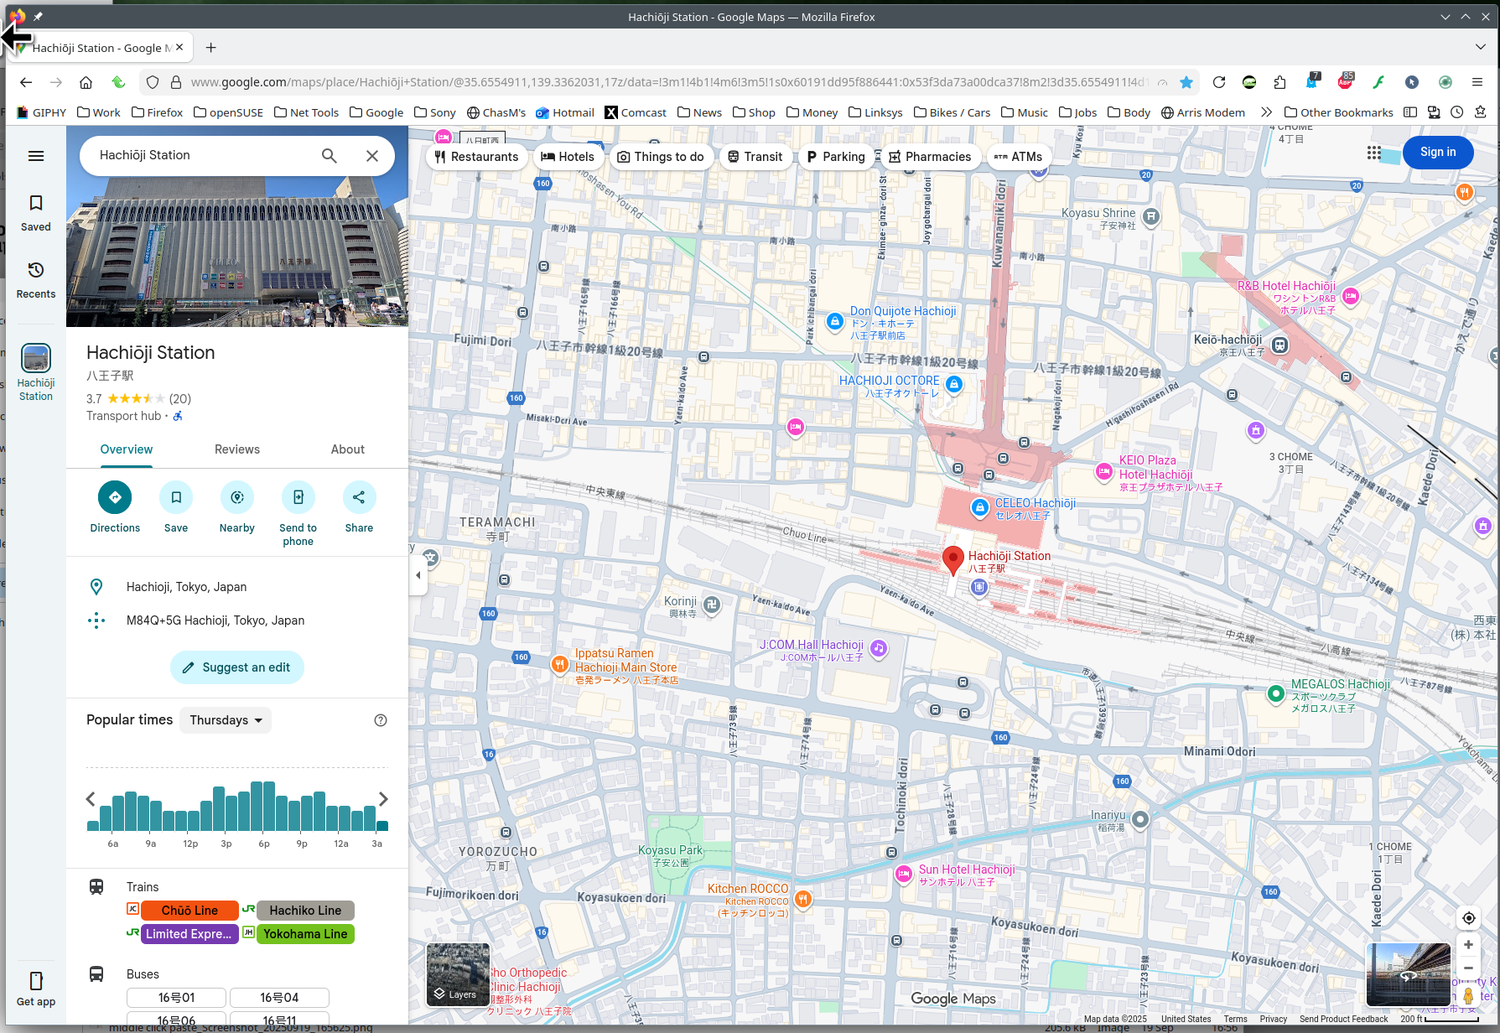Toggle the Restaurants filter chip
This screenshot has height=1033, width=1500.
point(476,157)
